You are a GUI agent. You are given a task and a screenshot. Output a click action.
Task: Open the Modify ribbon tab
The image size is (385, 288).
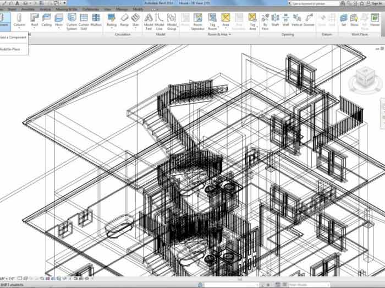click(138, 9)
